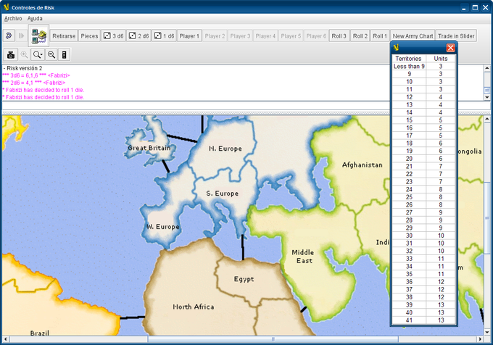This screenshot has height=345, width=493.
Task: Click the Brazil territory label
Action: (x=40, y=333)
